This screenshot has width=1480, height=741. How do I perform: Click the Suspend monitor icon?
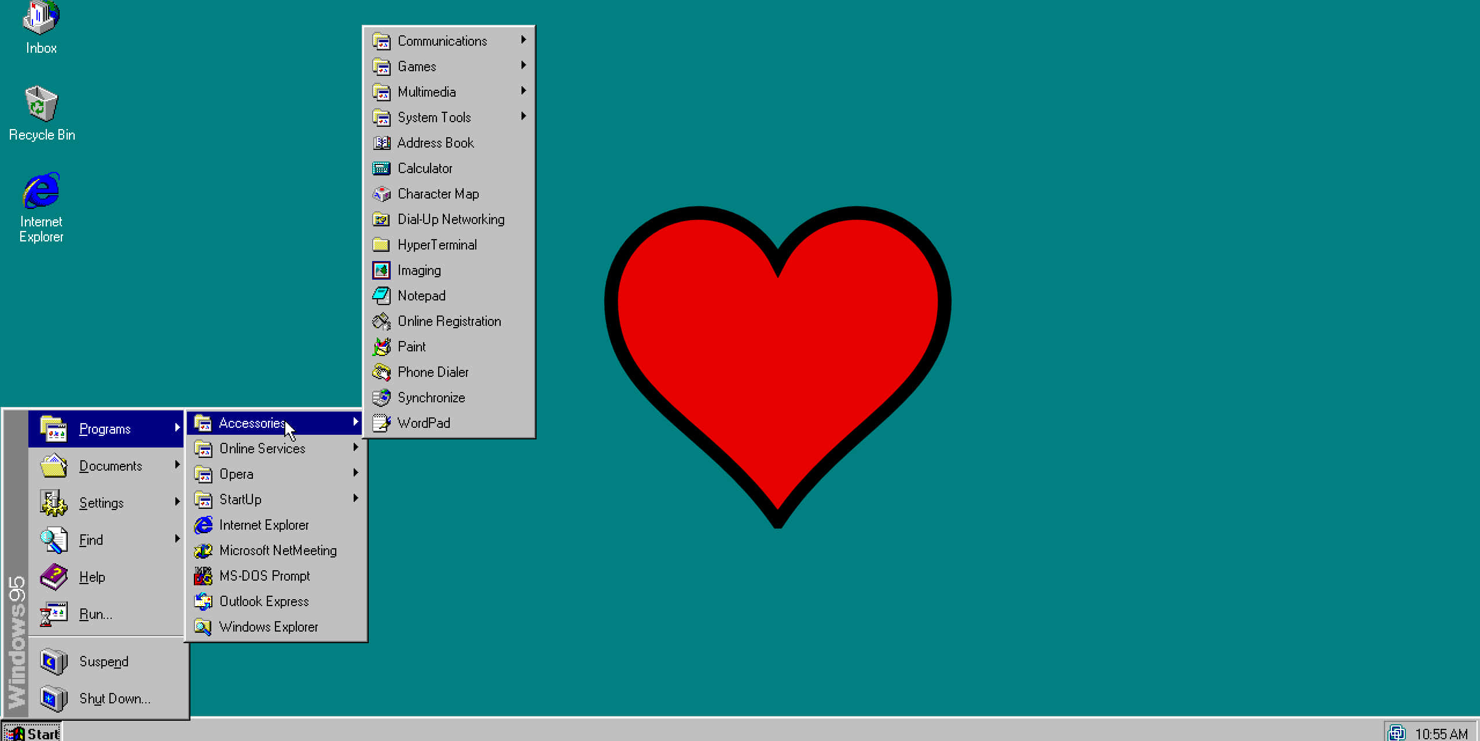coord(54,661)
